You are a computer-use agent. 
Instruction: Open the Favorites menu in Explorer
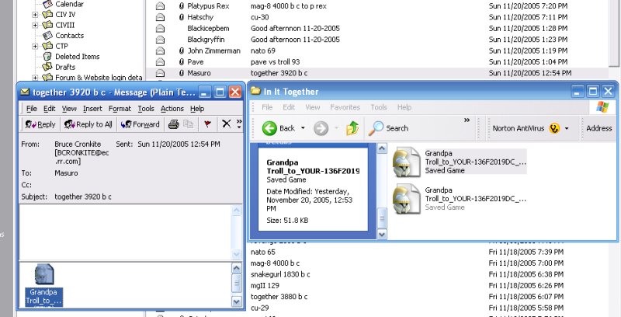[x=345, y=107]
